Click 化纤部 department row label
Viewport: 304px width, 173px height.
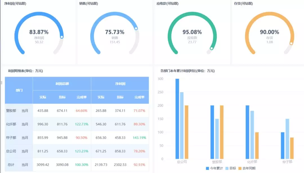11,124
